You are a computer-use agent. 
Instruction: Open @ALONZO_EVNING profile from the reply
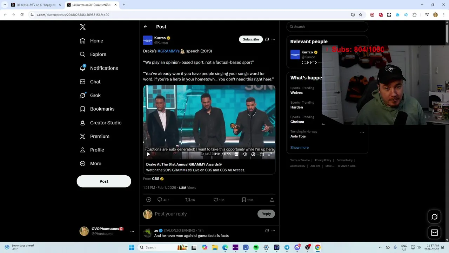(x=179, y=231)
